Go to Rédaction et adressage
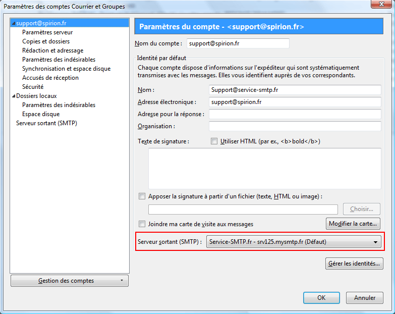 [52, 50]
